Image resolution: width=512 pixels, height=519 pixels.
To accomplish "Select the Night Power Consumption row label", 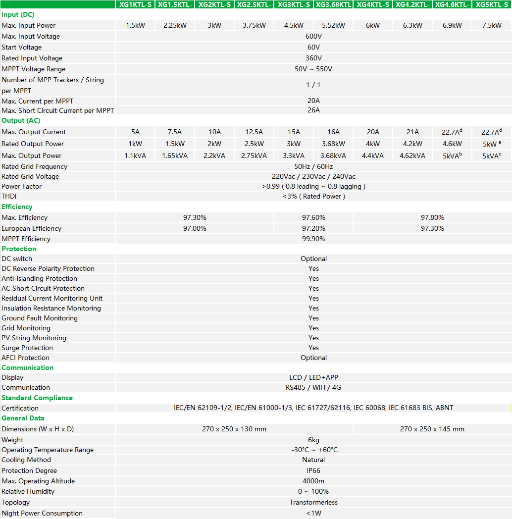I will click(x=42, y=514).
